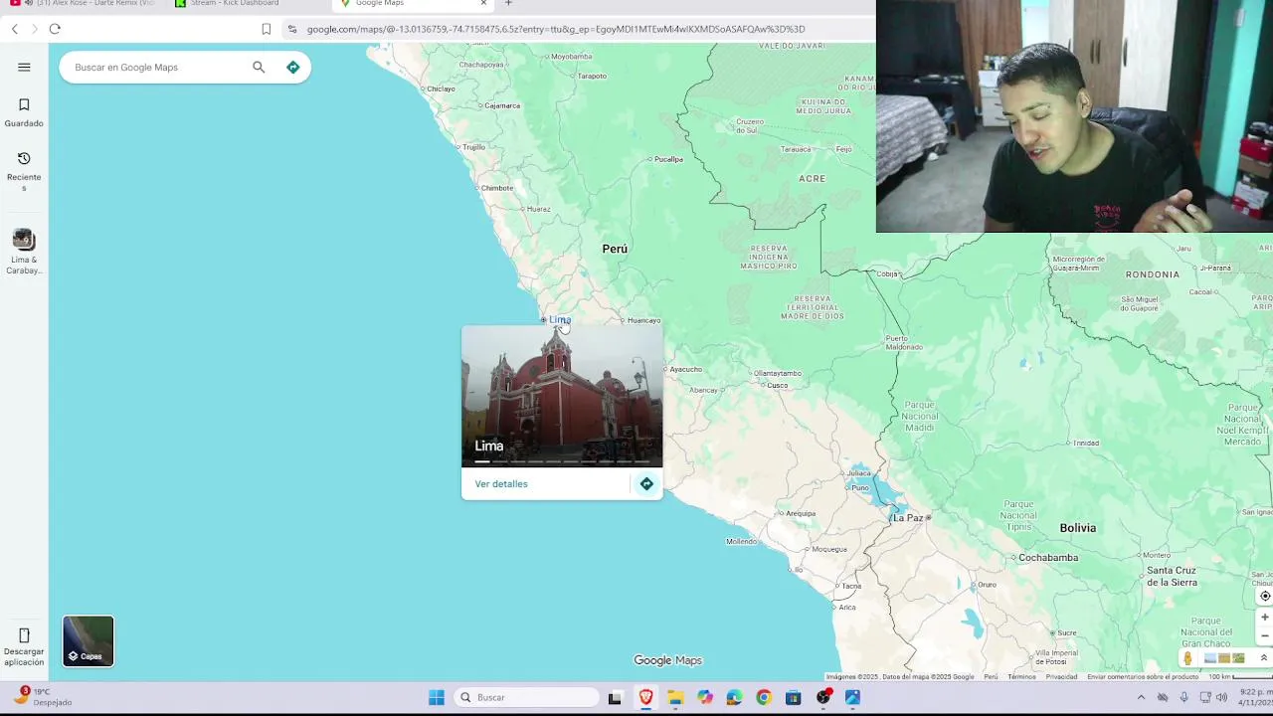The width and height of the screenshot is (1273, 716).
Task: Switch map layers with the Capas thumbnail
Action: click(89, 640)
